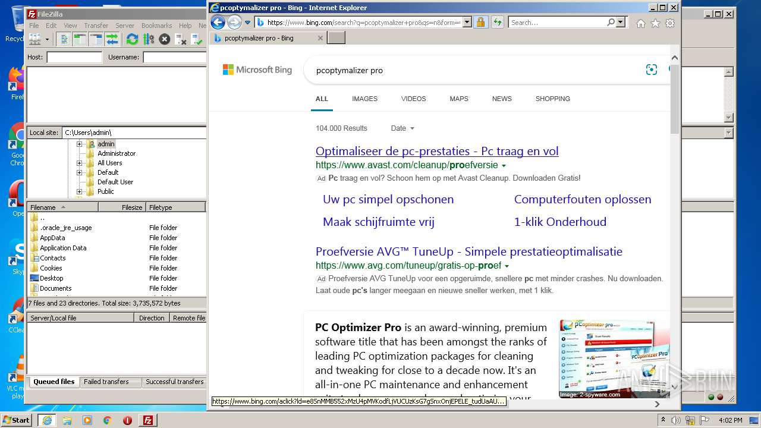Sort by Filetype column header

click(x=176, y=207)
